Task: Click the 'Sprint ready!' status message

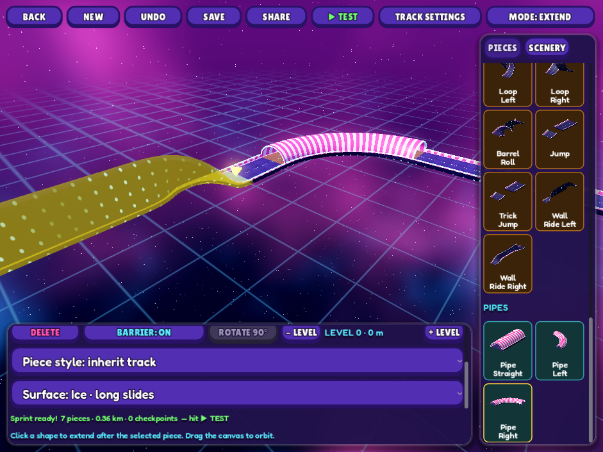Action: click(119, 419)
